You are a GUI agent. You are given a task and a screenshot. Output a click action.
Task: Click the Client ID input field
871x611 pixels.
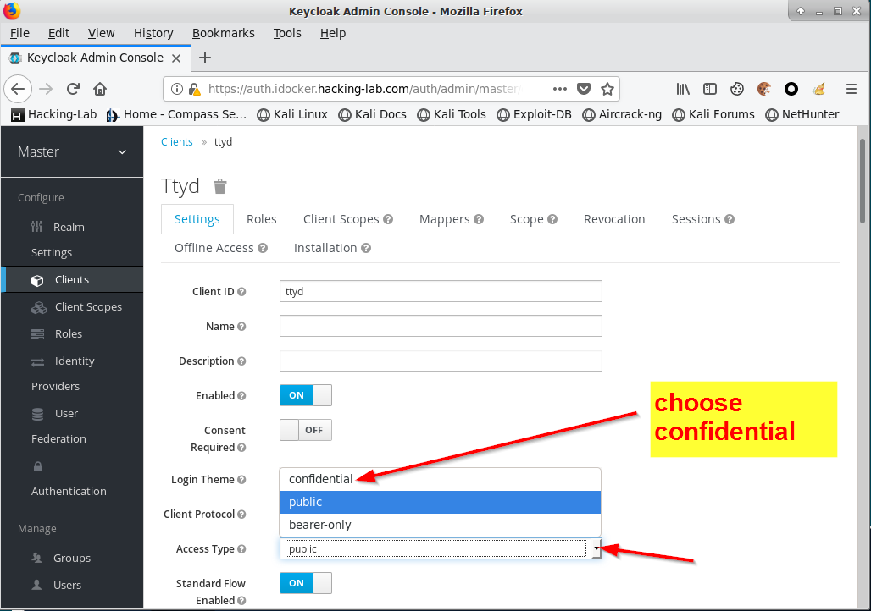coord(441,291)
